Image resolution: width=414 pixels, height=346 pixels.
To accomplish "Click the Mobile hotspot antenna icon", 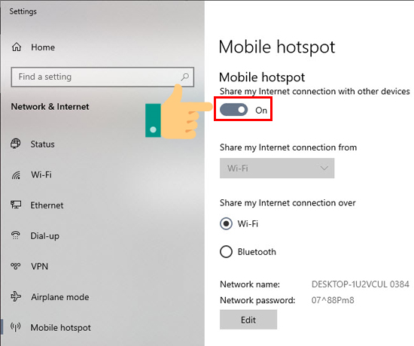I will click(x=16, y=327).
